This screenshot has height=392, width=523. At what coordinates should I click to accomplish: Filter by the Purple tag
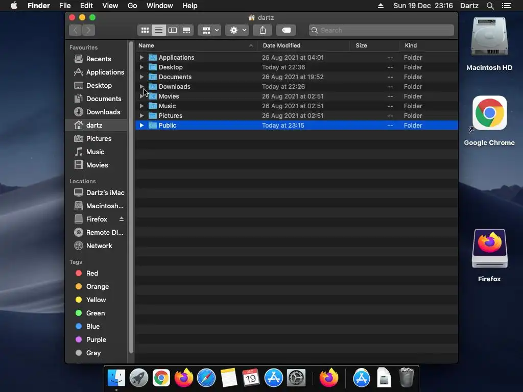[96, 340]
